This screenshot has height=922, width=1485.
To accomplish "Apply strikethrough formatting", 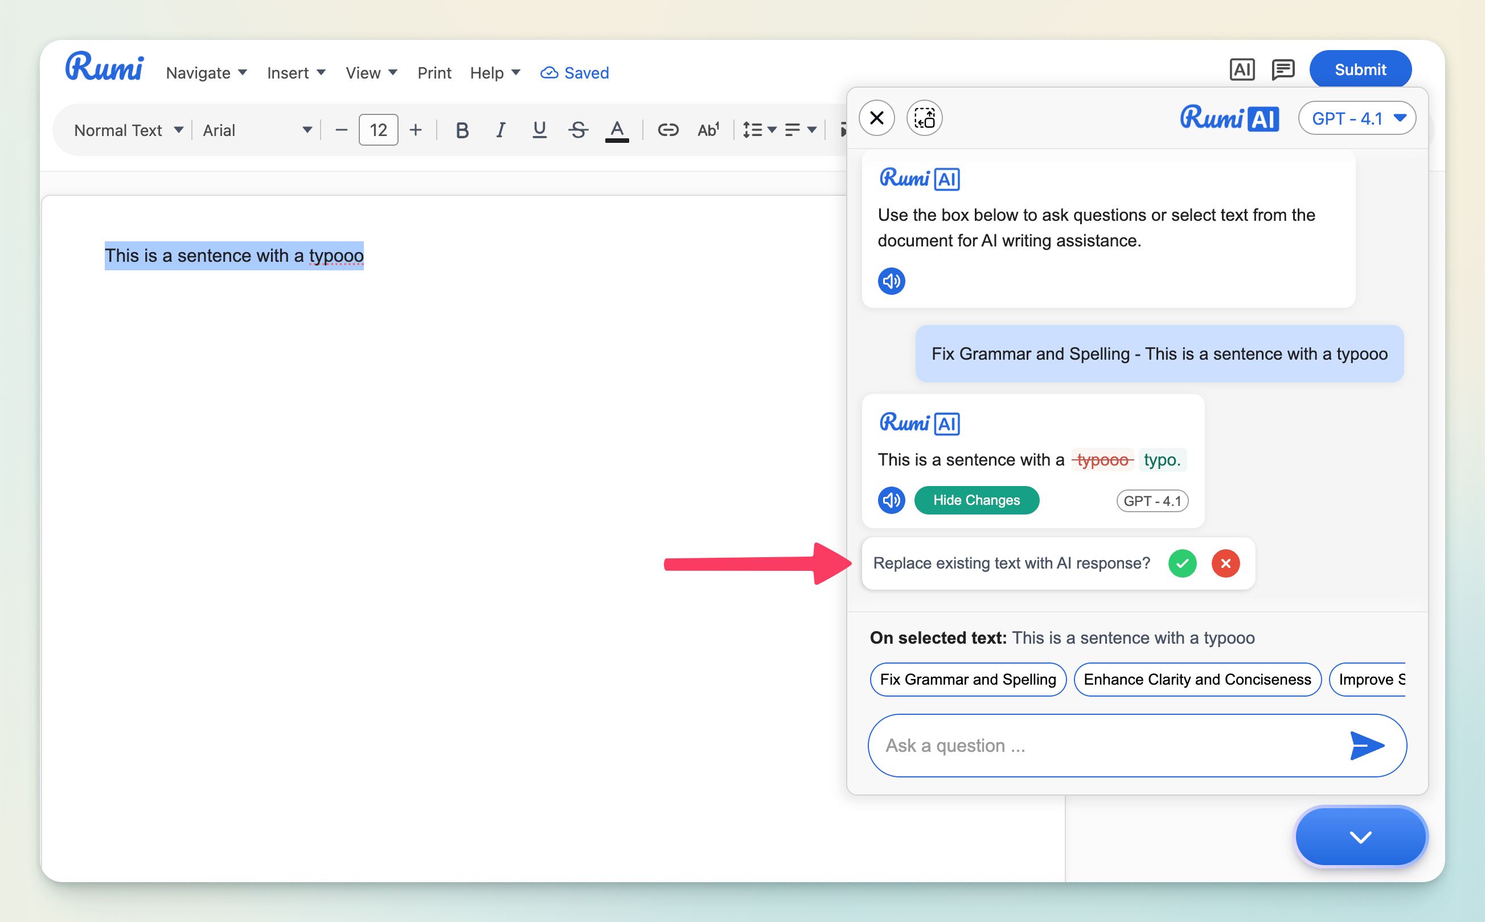I will coord(578,130).
